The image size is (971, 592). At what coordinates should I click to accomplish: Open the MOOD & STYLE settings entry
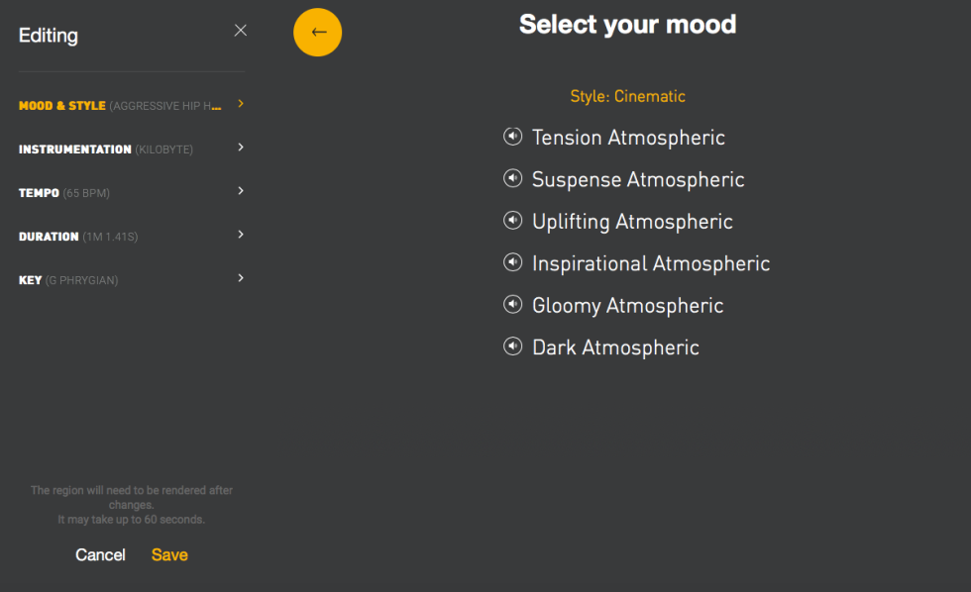pos(132,105)
